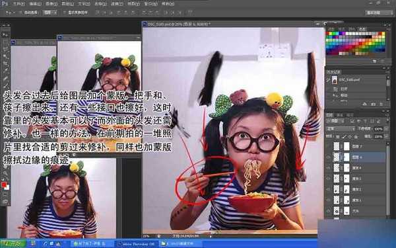This screenshot has width=396, height=248.
Task: Click the new swatch icon under Swatches
Action: 374,61
